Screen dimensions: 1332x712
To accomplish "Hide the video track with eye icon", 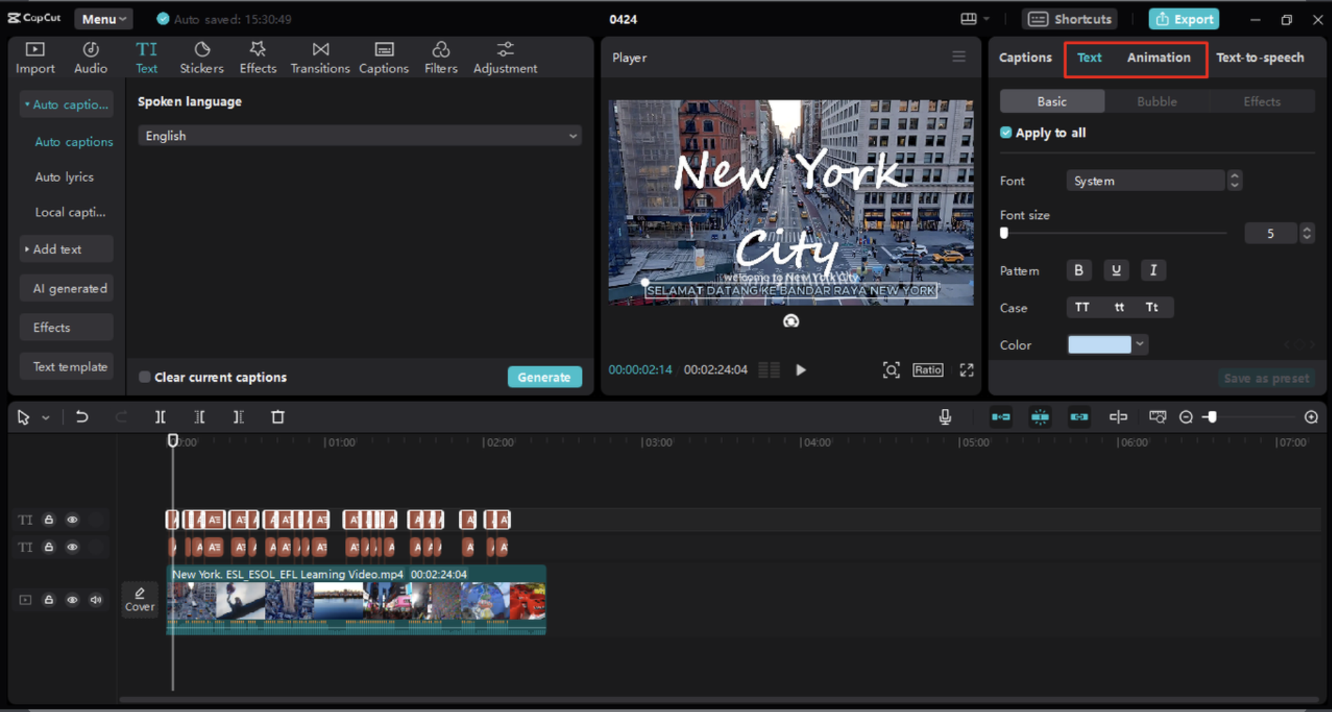I will tap(72, 600).
